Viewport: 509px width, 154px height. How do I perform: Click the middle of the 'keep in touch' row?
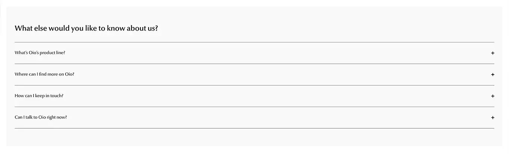point(255,96)
